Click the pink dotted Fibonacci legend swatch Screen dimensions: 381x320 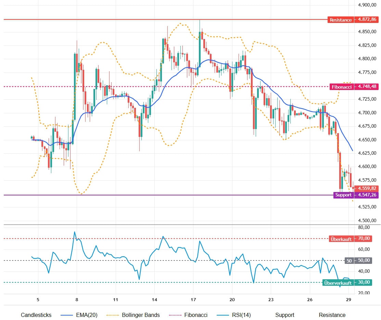pos(175,315)
